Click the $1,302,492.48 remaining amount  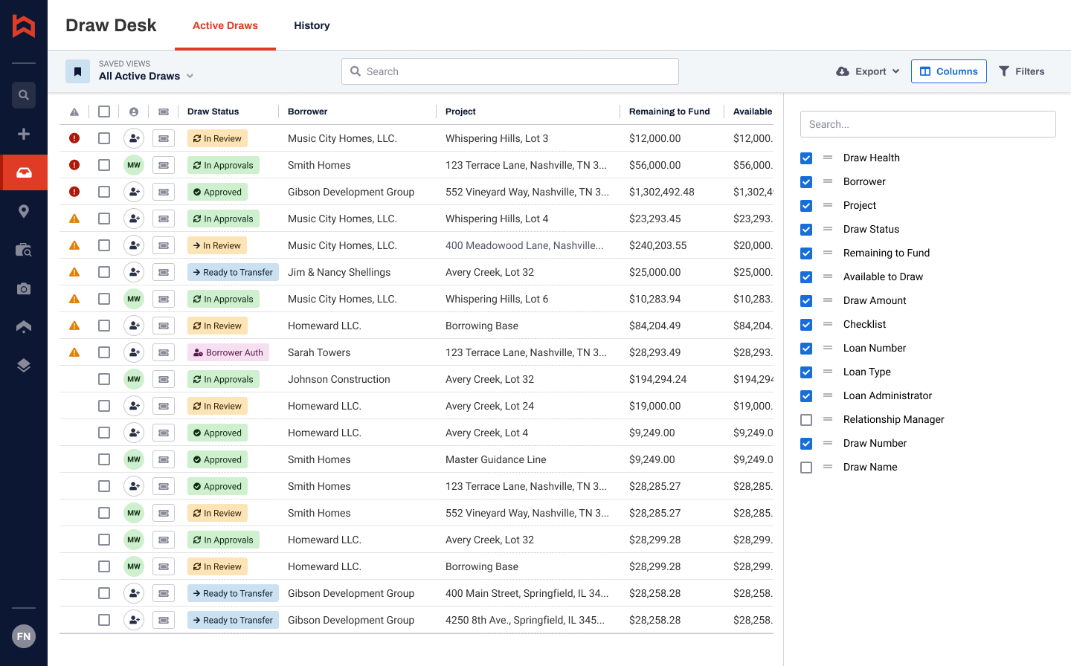coord(662,192)
